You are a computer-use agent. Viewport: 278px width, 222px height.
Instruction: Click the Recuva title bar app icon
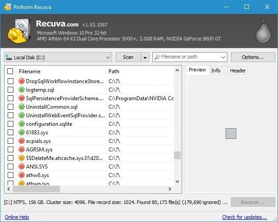point(8,7)
